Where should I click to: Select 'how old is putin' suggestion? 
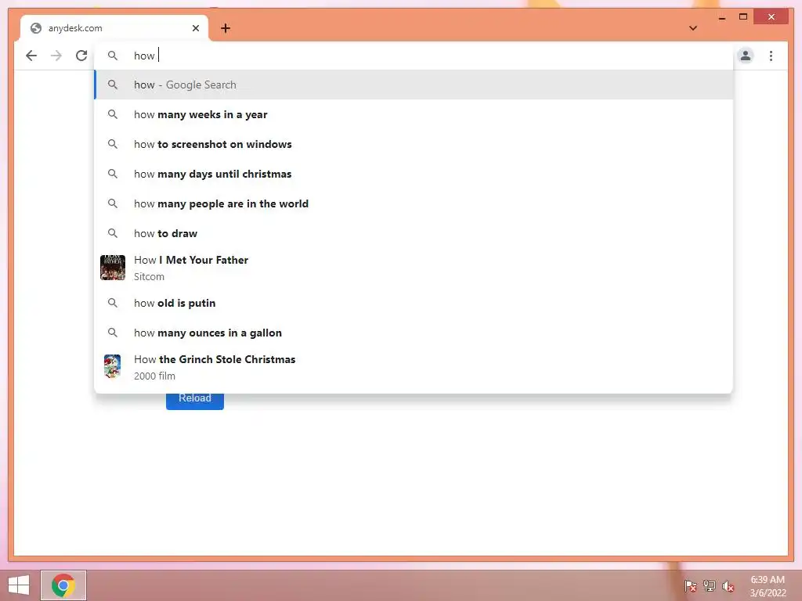point(414,303)
